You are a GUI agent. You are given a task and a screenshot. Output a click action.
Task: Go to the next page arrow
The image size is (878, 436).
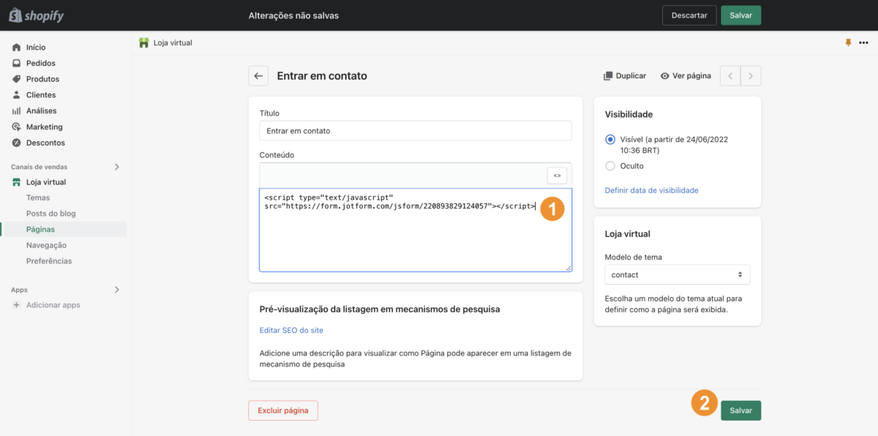click(751, 76)
